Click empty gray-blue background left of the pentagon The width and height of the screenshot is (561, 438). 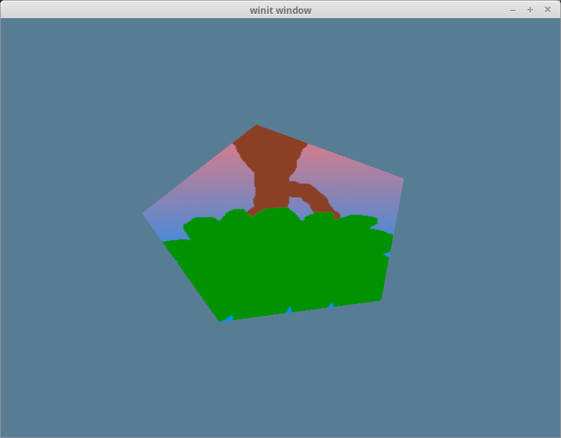70,224
